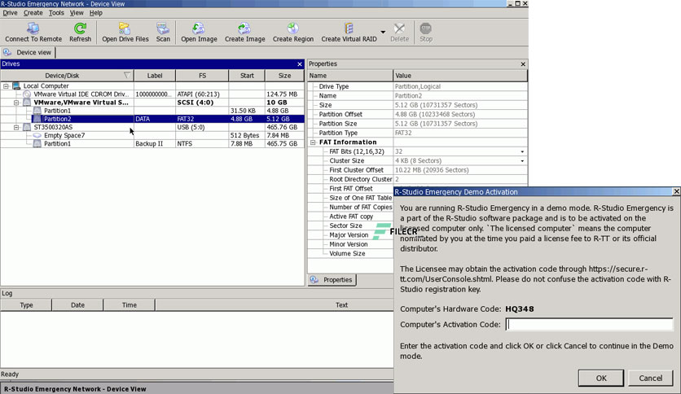Click the Time column in the Log
Viewport: 681px width, 394px height.
129,305
